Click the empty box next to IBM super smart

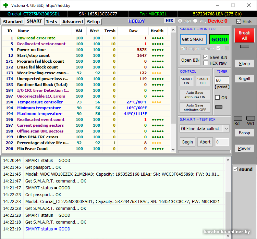point(227,48)
